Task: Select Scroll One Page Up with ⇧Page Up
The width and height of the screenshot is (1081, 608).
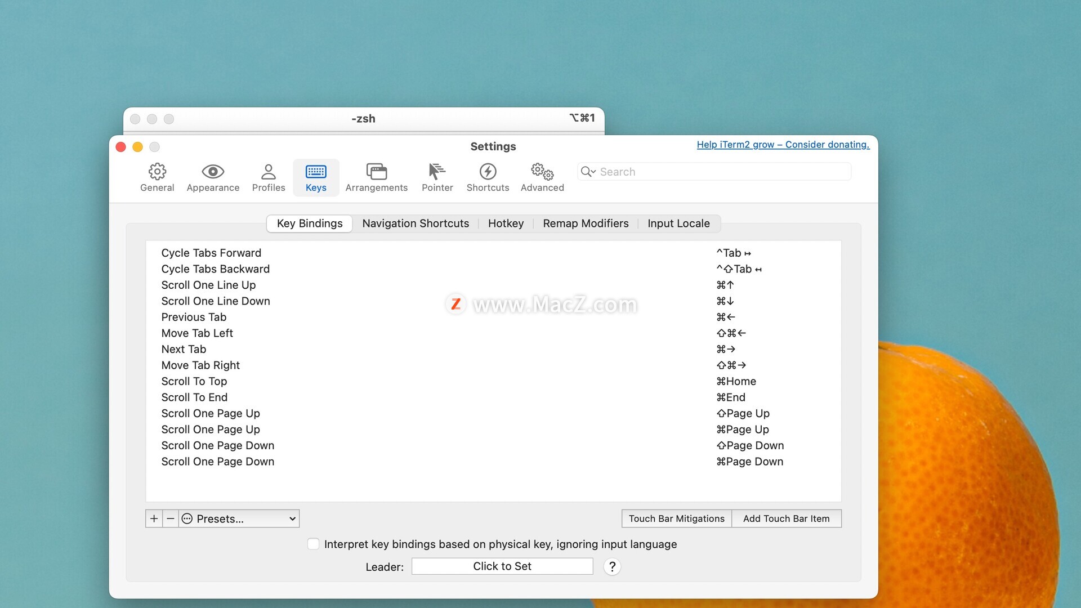Action: (x=493, y=413)
